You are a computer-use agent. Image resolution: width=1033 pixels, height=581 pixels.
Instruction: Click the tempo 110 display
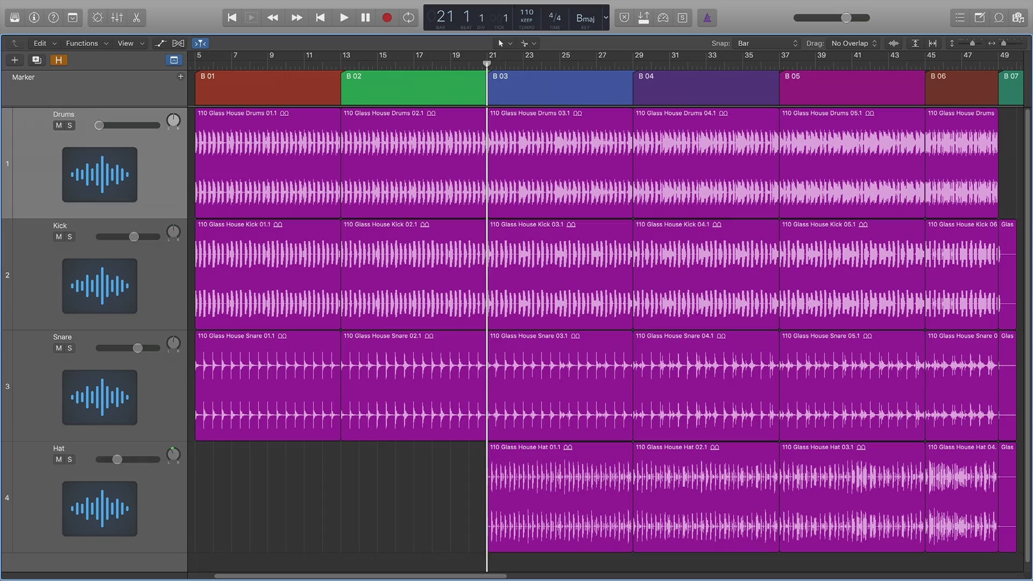[527, 12]
